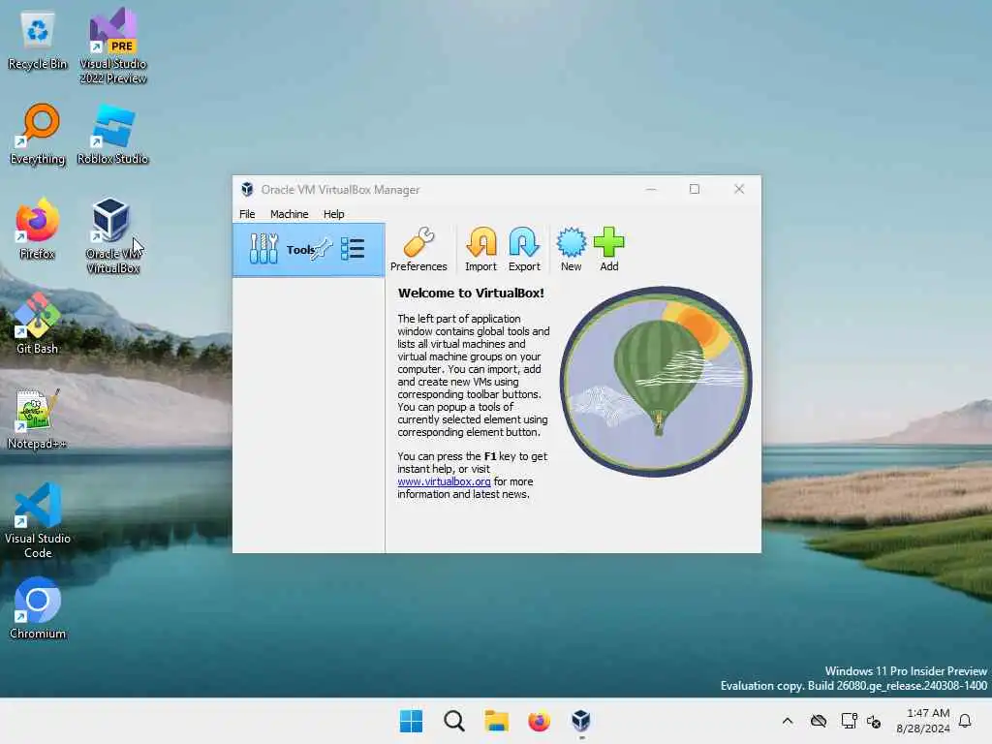Click the network status tray icon
The height and width of the screenshot is (744, 992).
click(x=849, y=721)
